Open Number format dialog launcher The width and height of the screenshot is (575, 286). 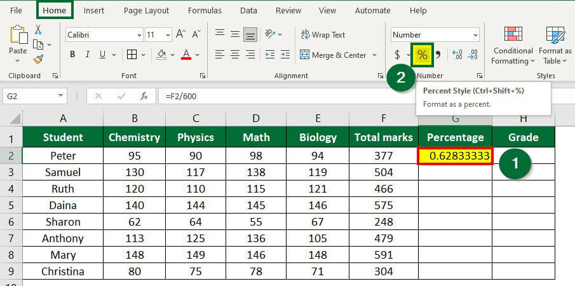pyautogui.click(x=479, y=76)
